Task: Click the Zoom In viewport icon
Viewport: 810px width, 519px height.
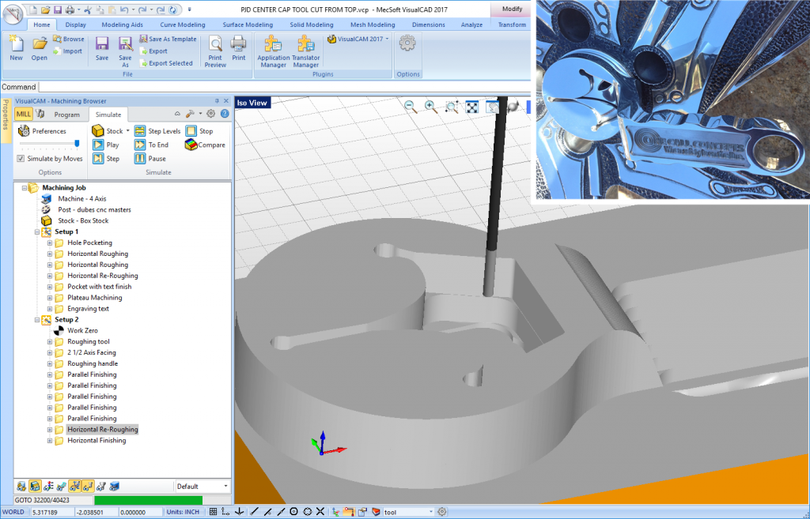Action: pos(430,107)
